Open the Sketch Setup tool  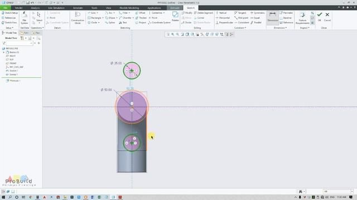[x=9, y=13]
